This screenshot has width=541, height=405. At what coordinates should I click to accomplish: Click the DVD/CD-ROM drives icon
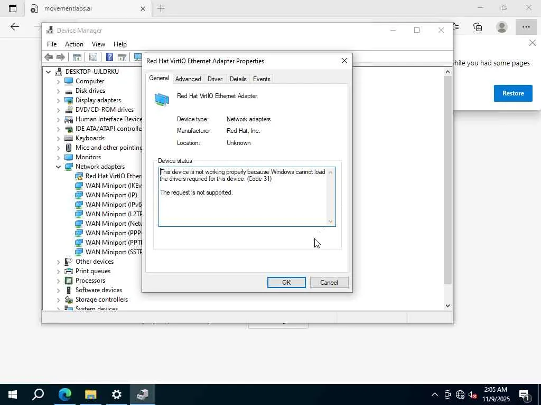[x=69, y=110]
